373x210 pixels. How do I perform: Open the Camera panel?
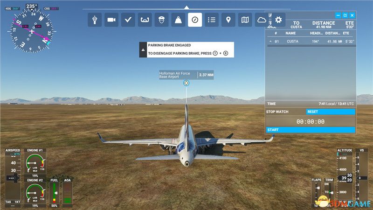[x=111, y=20]
